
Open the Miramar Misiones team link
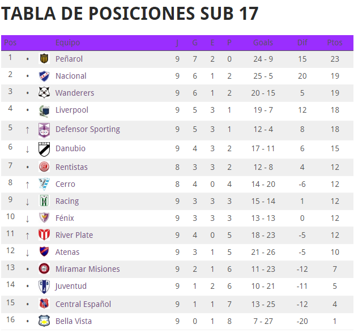click(88, 269)
